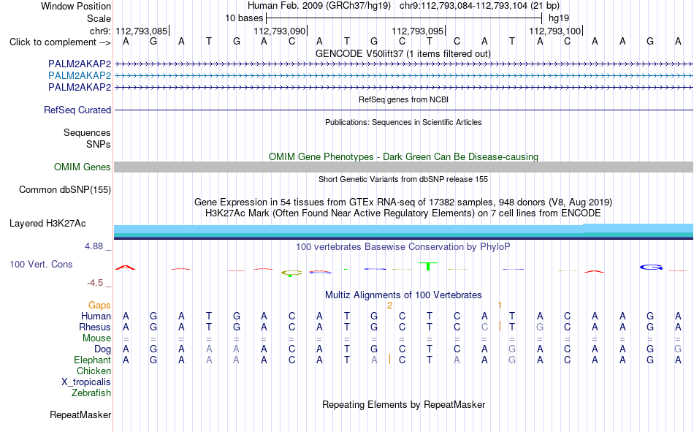Select the "Dog" alignment row label
The height and width of the screenshot is (432, 694).
[103, 349]
